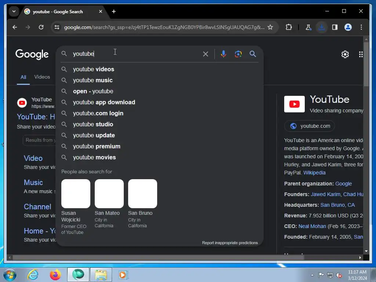The width and height of the screenshot is (376, 282).
Task: Choose suggestion youtube update
Action: 159,135
